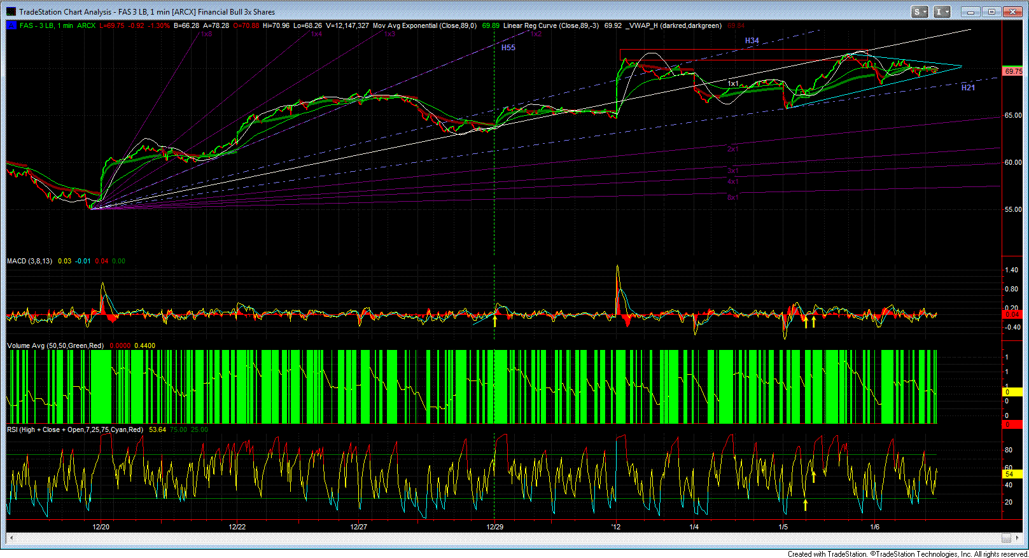Click the red 69.75 price axis tag

click(x=1013, y=72)
